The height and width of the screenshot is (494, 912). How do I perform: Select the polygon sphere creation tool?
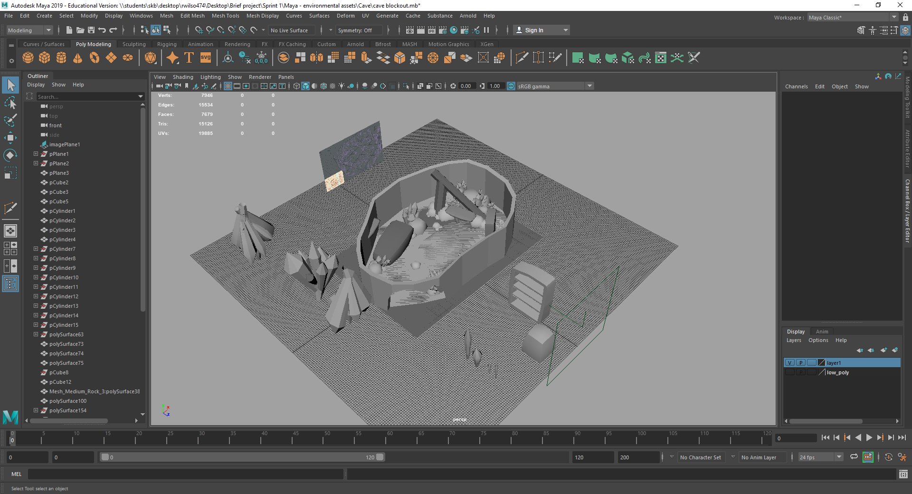pyautogui.click(x=28, y=57)
